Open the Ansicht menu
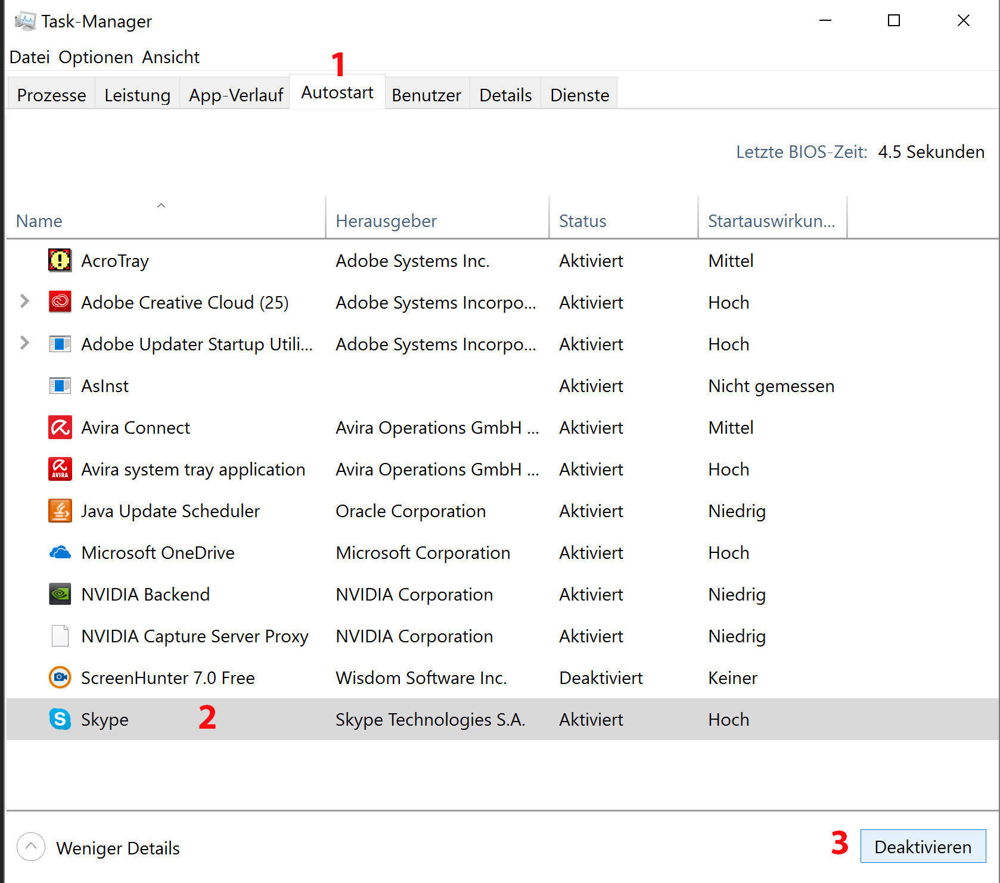The height and width of the screenshot is (883, 1000). [x=170, y=57]
